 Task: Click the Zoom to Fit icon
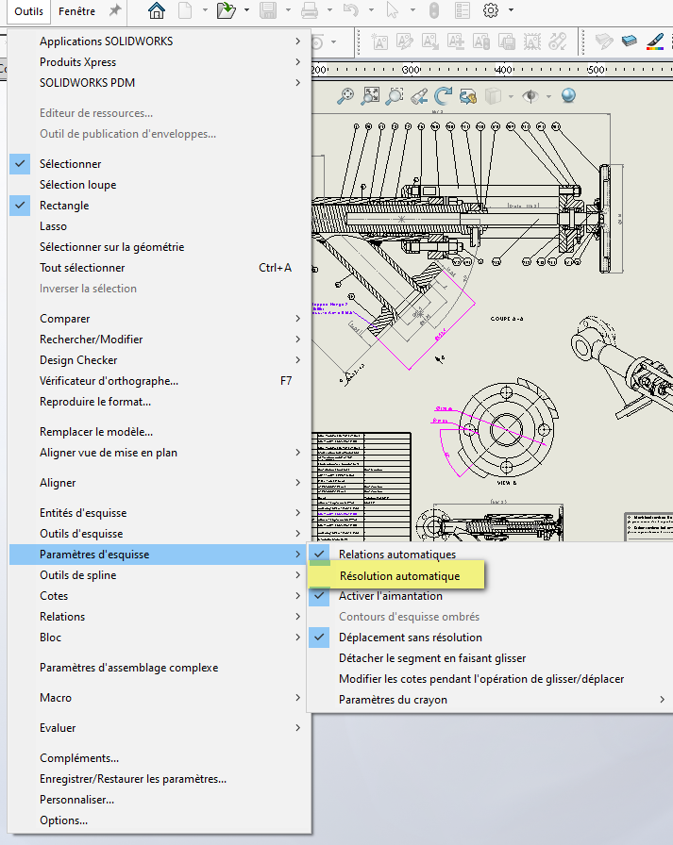coord(370,95)
